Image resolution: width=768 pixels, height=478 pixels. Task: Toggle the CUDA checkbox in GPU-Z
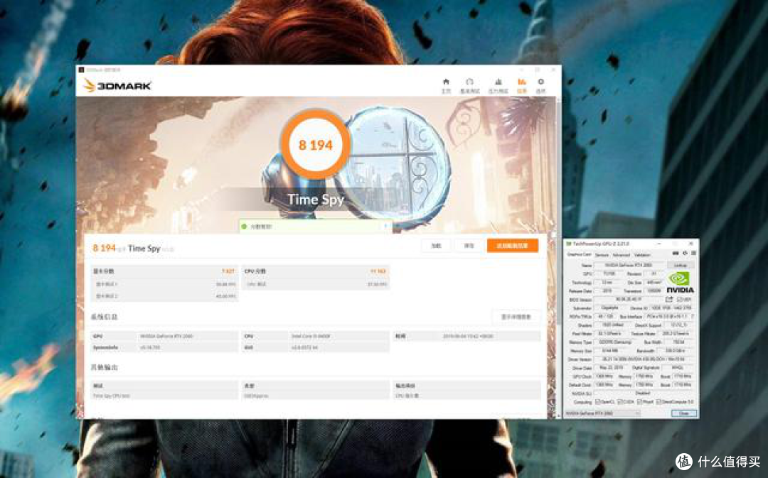click(x=619, y=402)
